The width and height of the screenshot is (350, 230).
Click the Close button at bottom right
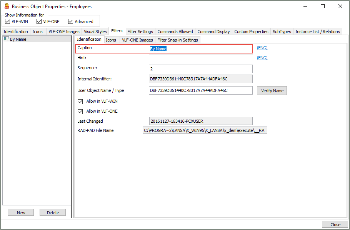point(335,224)
